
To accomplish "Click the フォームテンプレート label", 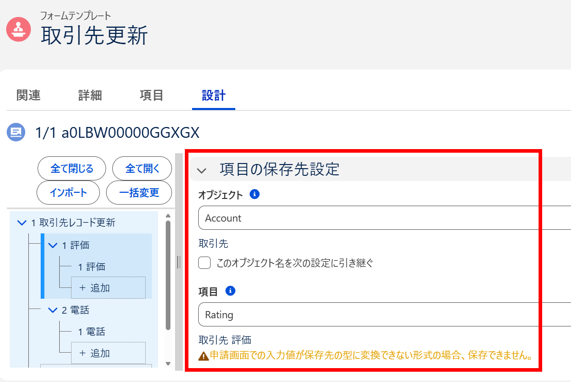I will (x=75, y=15).
